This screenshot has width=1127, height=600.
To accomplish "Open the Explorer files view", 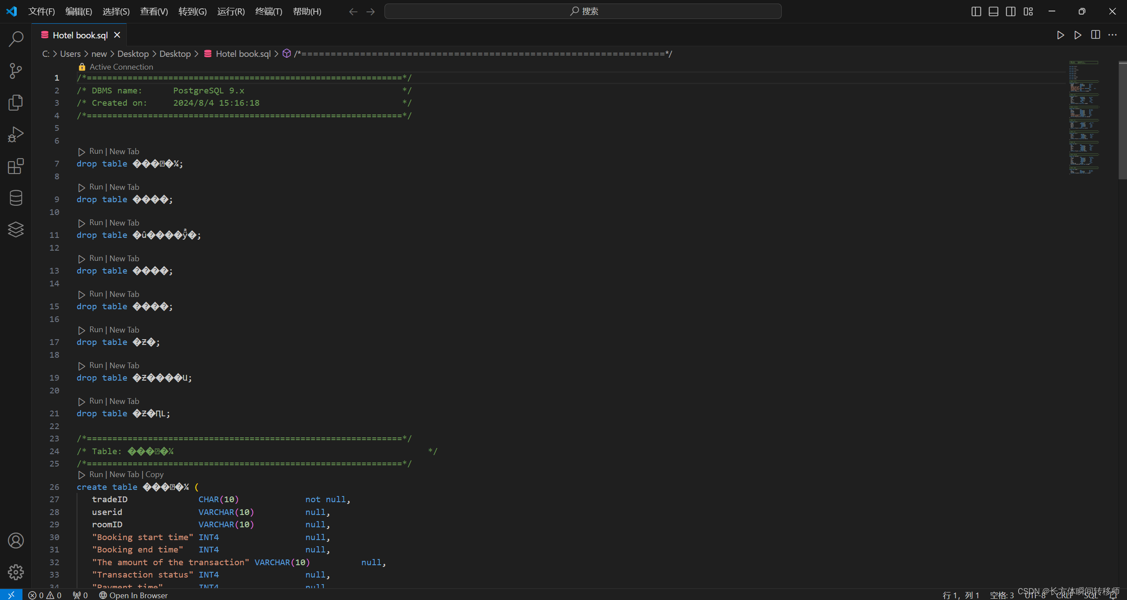I will click(16, 102).
